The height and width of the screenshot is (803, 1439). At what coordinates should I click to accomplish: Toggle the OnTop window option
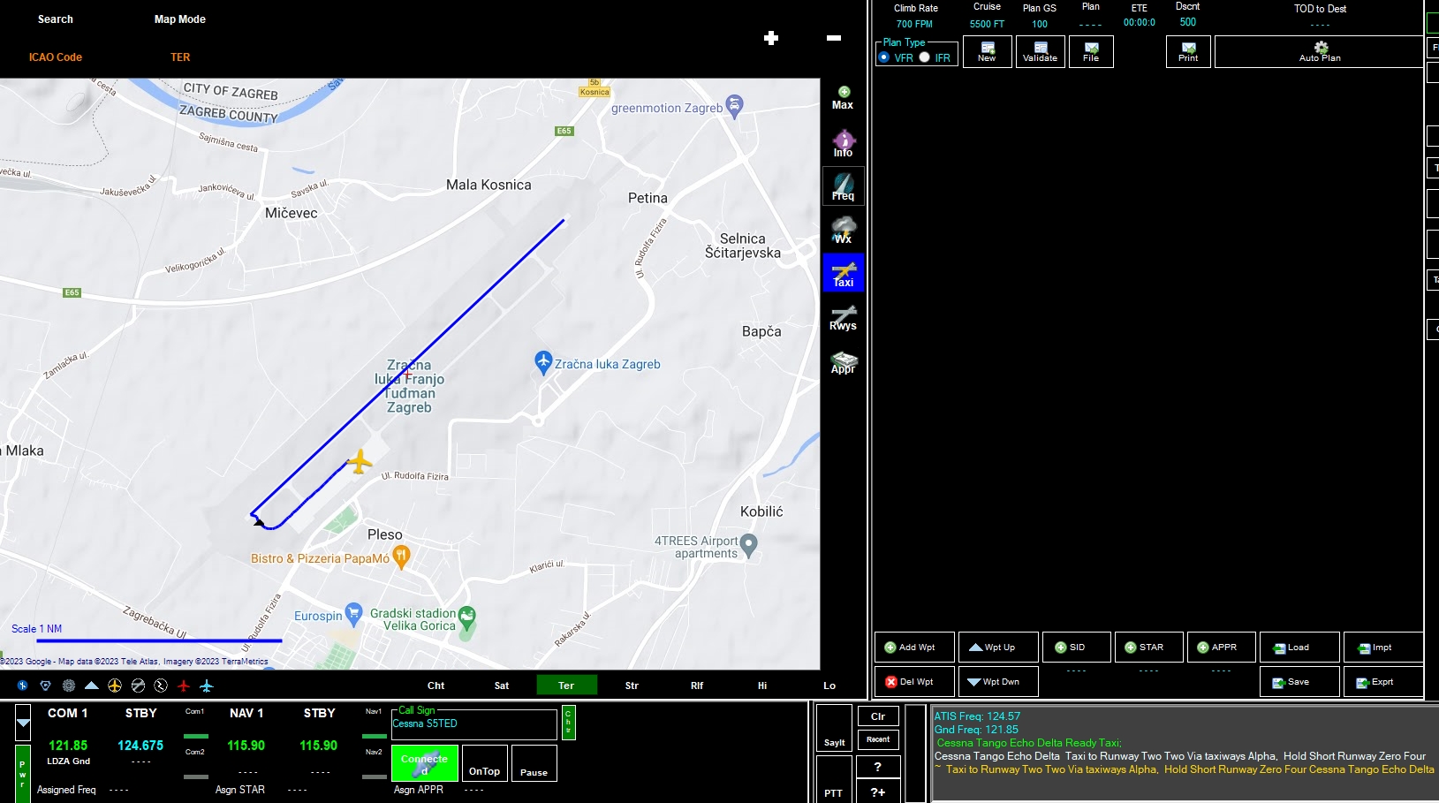pos(484,763)
